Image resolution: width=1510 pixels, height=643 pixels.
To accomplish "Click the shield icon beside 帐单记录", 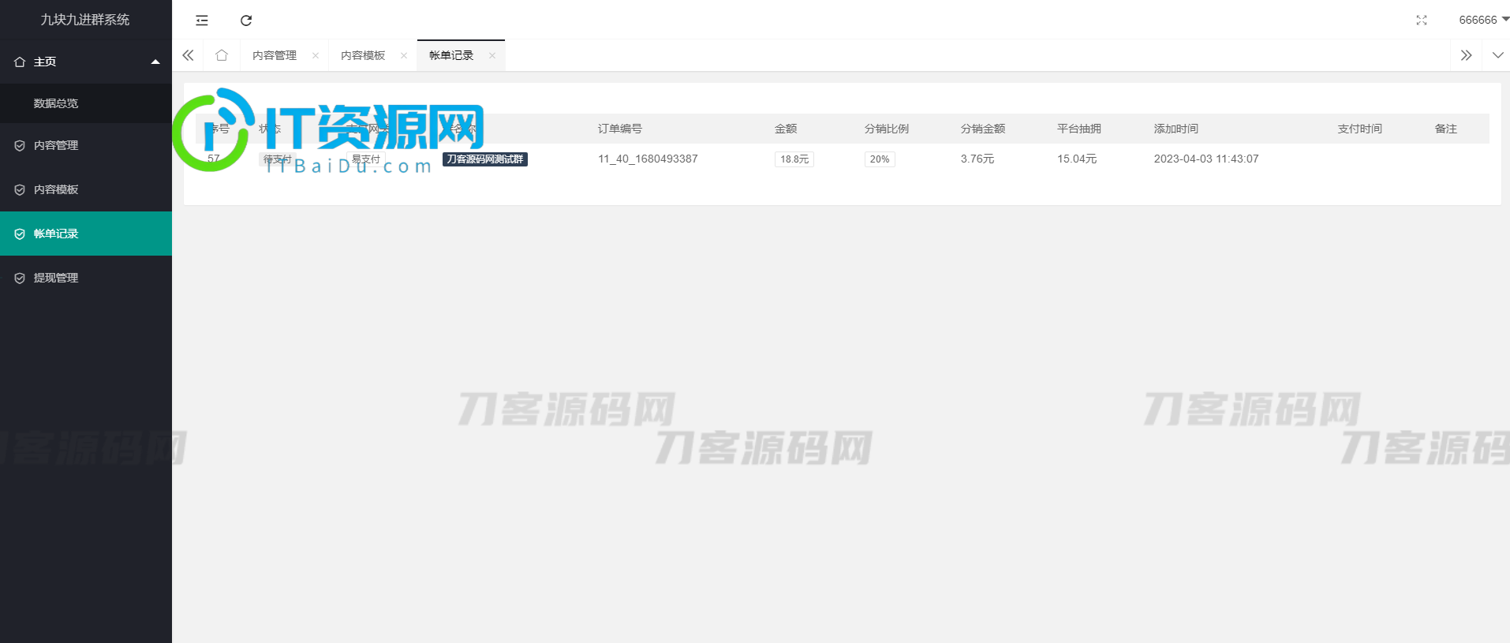I will click(20, 234).
